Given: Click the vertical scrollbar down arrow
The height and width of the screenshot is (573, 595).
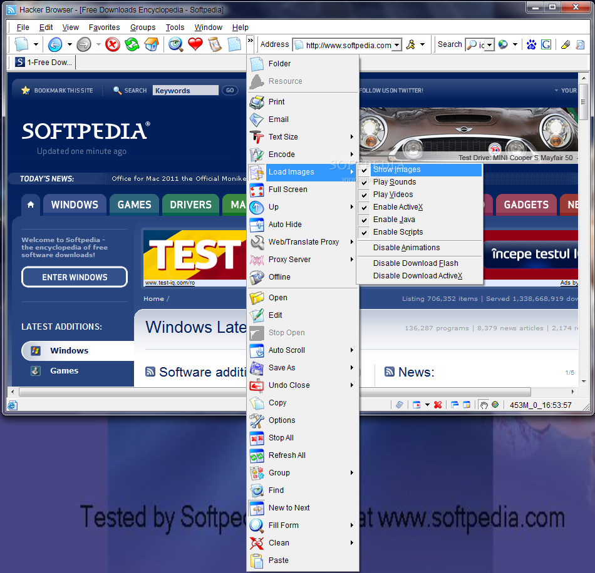Looking at the screenshot, I should [583, 382].
